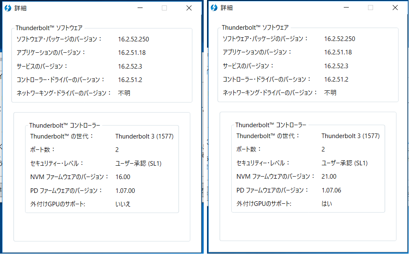Click NVM ファームウェアのバージョン label in left window
This screenshot has height=254, width=409.
click(69, 177)
